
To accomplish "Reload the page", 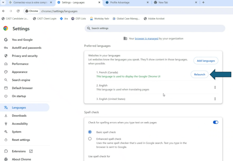I will (x=18, y=11).
